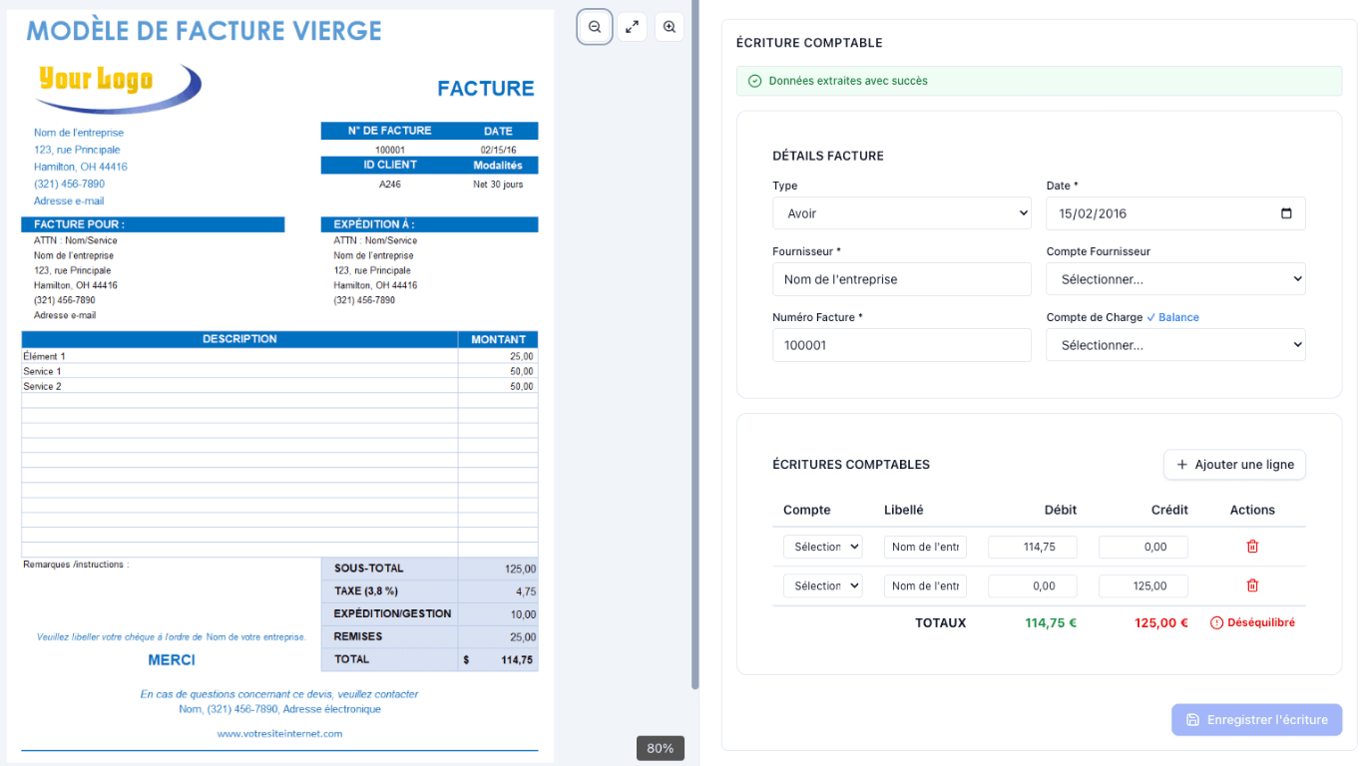The width and height of the screenshot is (1363, 766).
Task: Delete the first accounting entry row
Action: [1252, 547]
